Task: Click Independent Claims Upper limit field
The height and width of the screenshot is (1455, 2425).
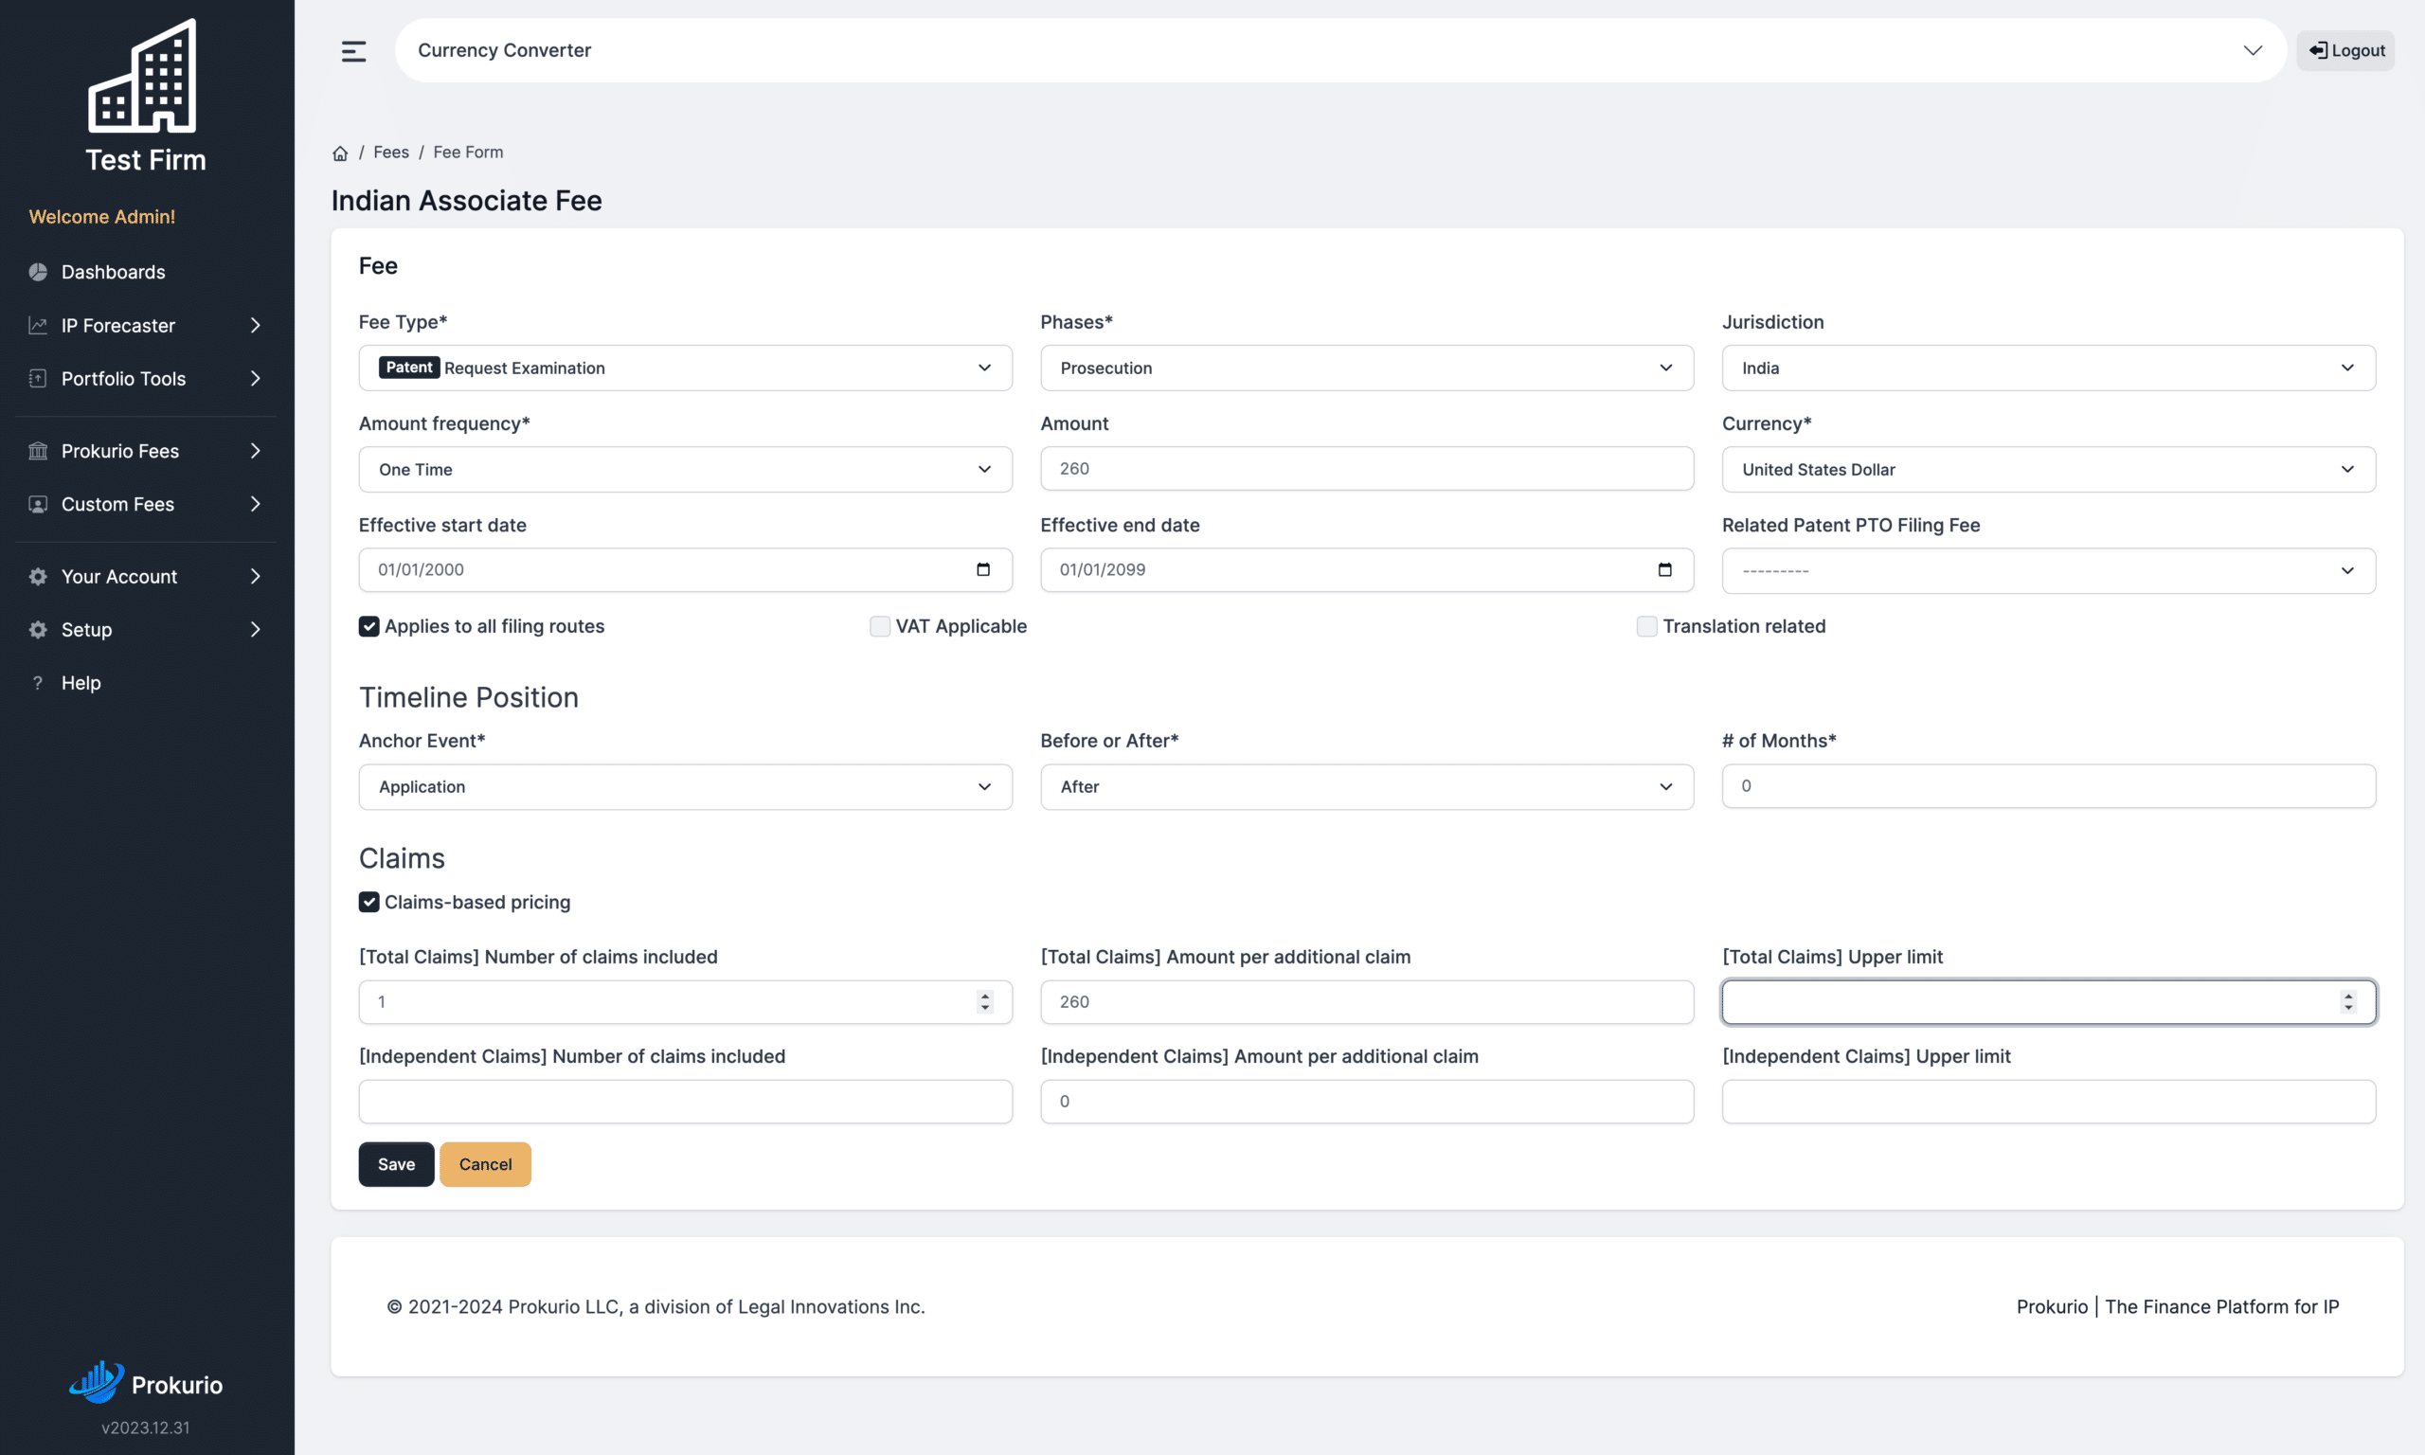Action: coord(2048,1100)
